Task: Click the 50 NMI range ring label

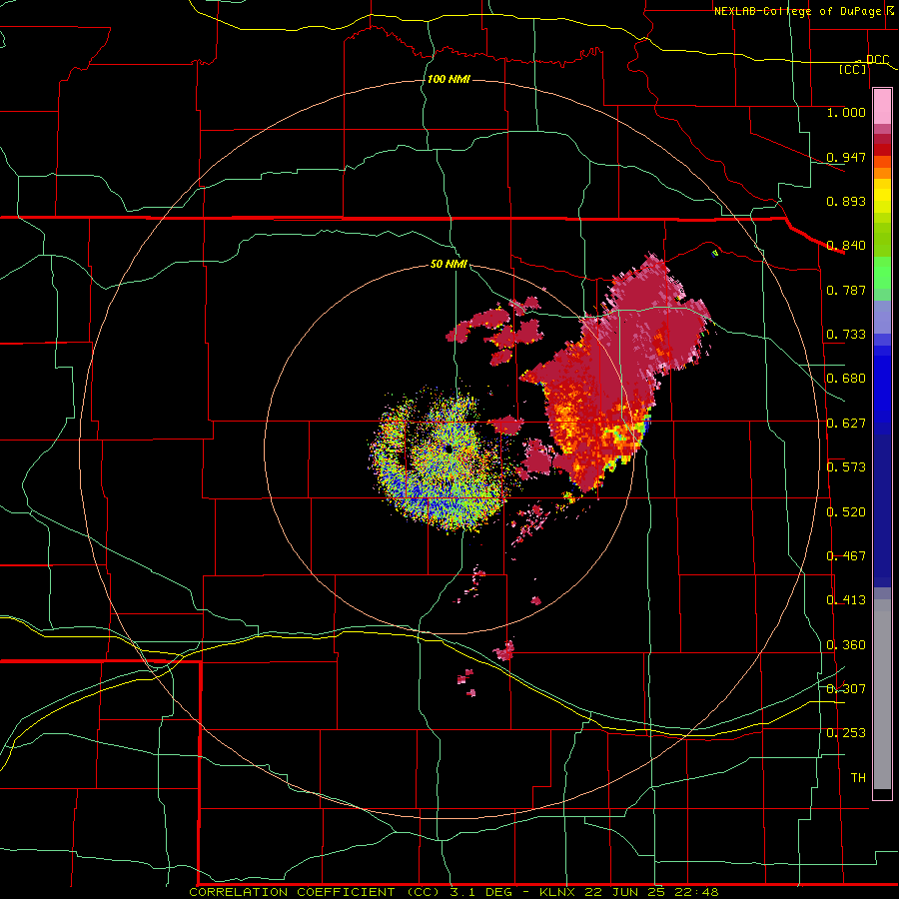Action: click(449, 264)
